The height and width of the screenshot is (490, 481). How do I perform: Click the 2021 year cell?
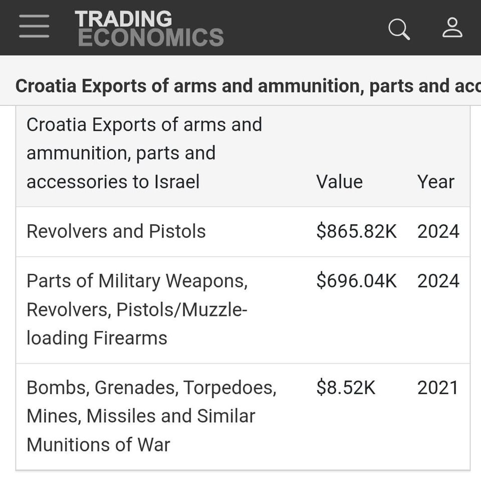coord(437,388)
